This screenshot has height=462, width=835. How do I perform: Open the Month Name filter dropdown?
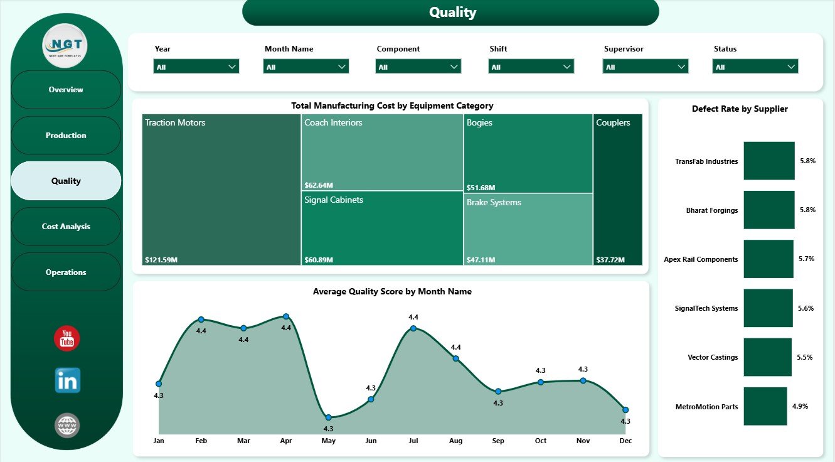click(x=307, y=67)
